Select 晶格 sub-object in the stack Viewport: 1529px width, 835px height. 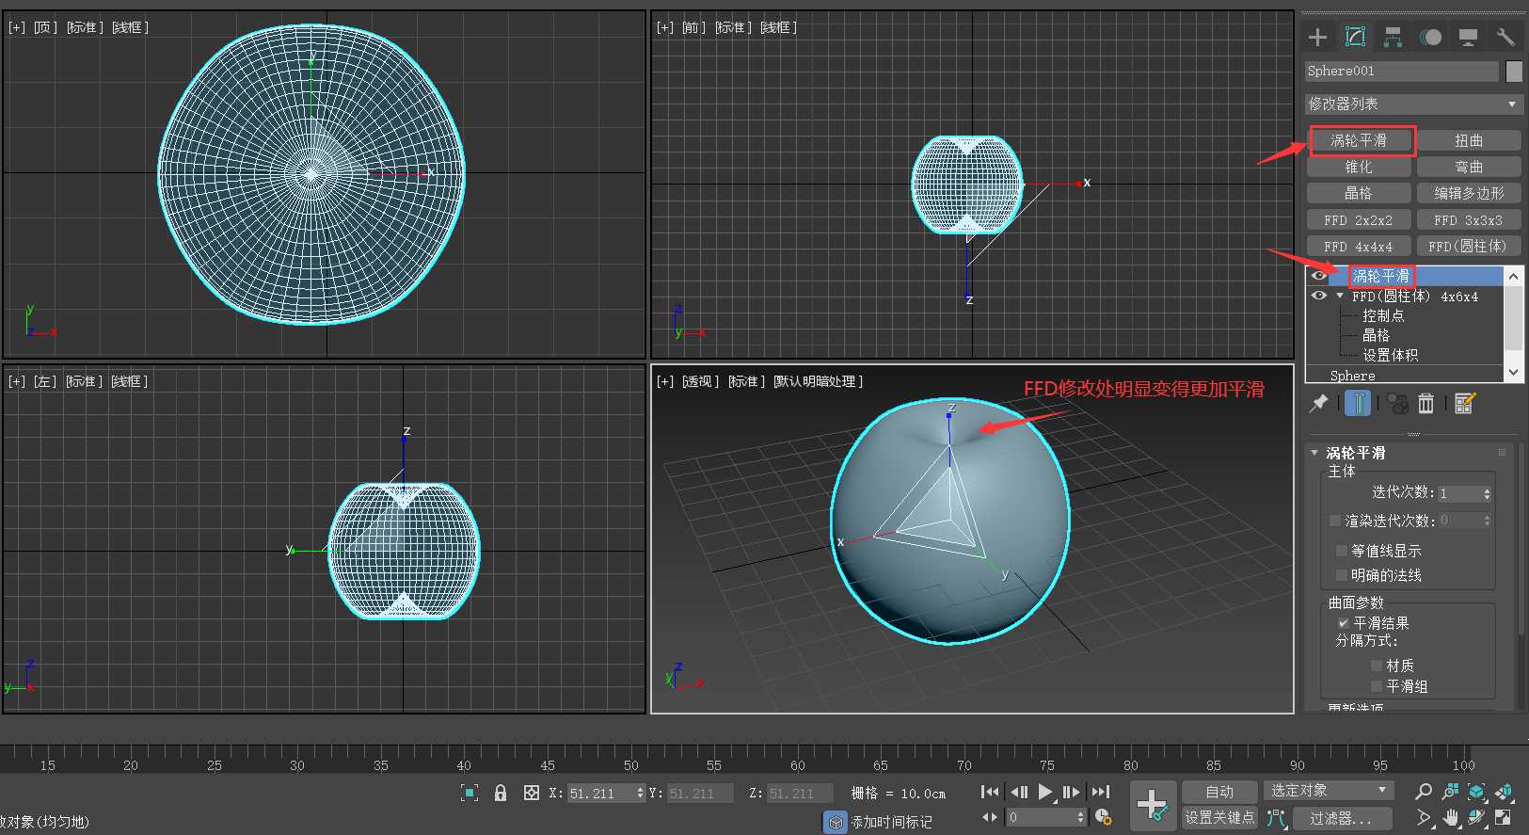click(x=1376, y=335)
